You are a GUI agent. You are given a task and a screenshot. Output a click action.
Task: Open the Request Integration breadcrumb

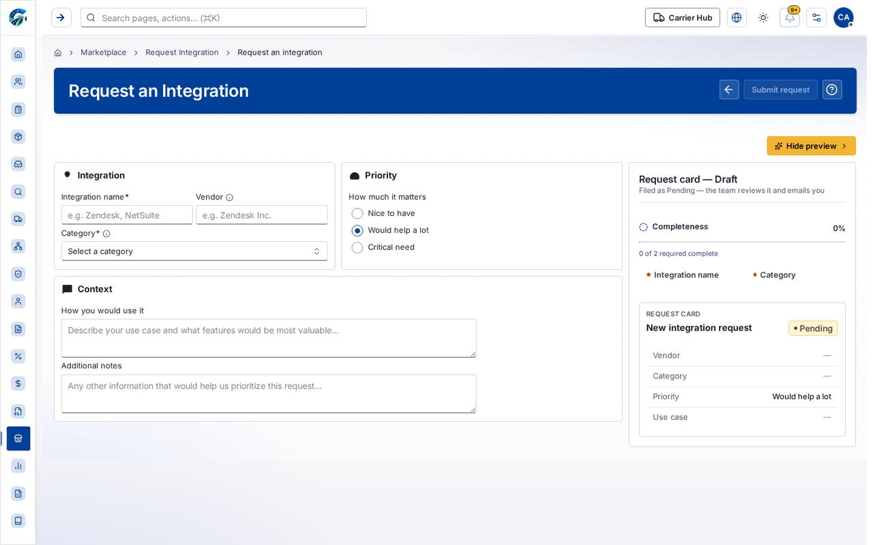pos(182,52)
